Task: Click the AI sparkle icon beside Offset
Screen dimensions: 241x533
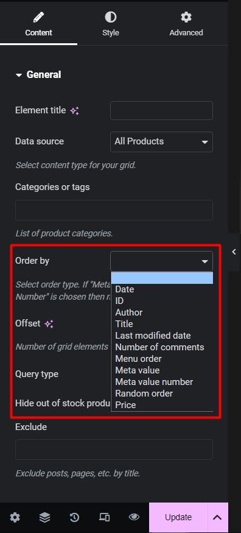Action: click(x=49, y=324)
